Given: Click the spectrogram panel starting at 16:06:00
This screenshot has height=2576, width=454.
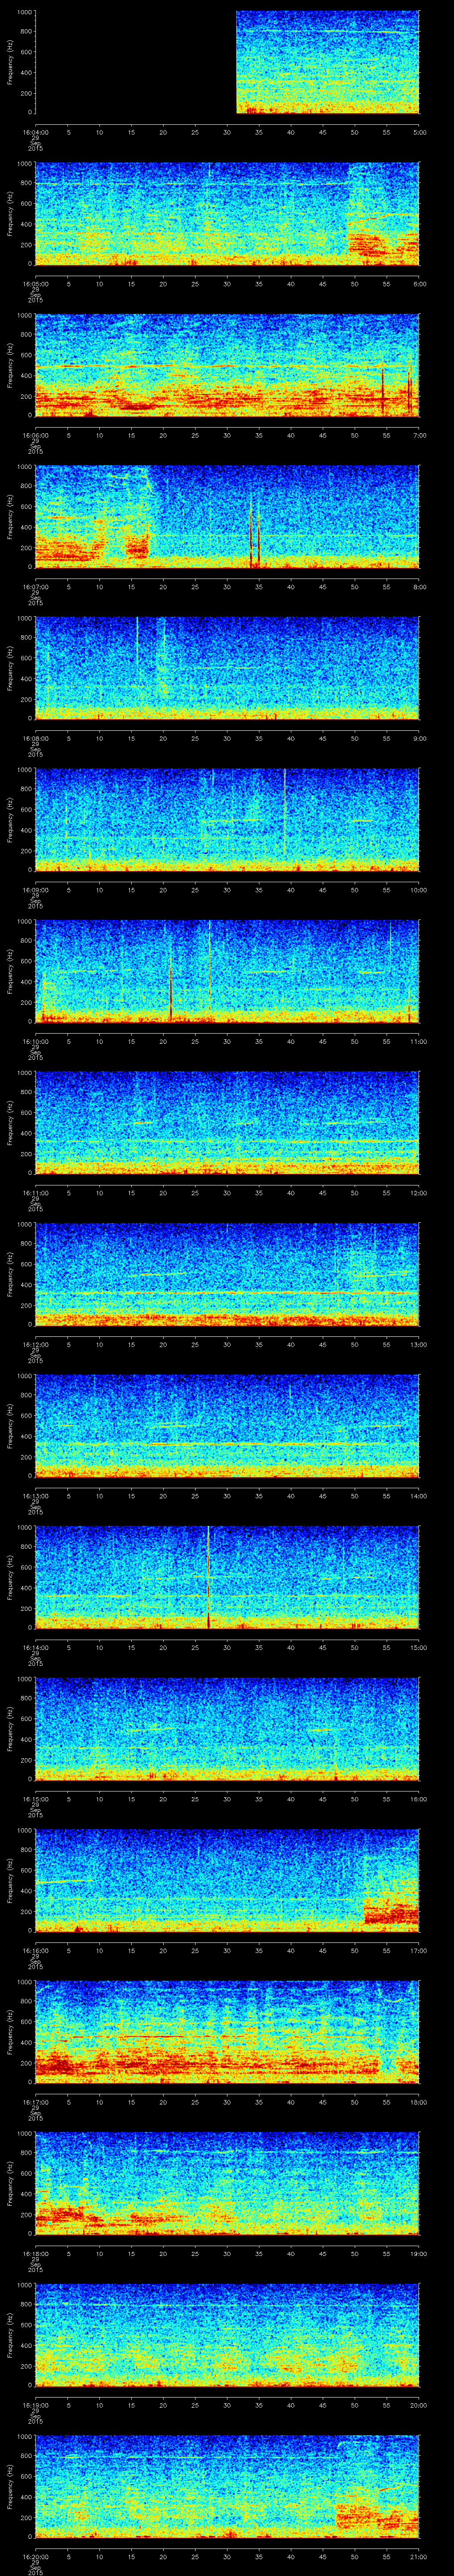Looking at the screenshot, I should tap(227, 365).
